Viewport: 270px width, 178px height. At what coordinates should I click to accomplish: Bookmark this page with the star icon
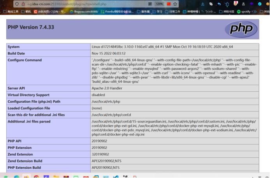click(175, 4)
